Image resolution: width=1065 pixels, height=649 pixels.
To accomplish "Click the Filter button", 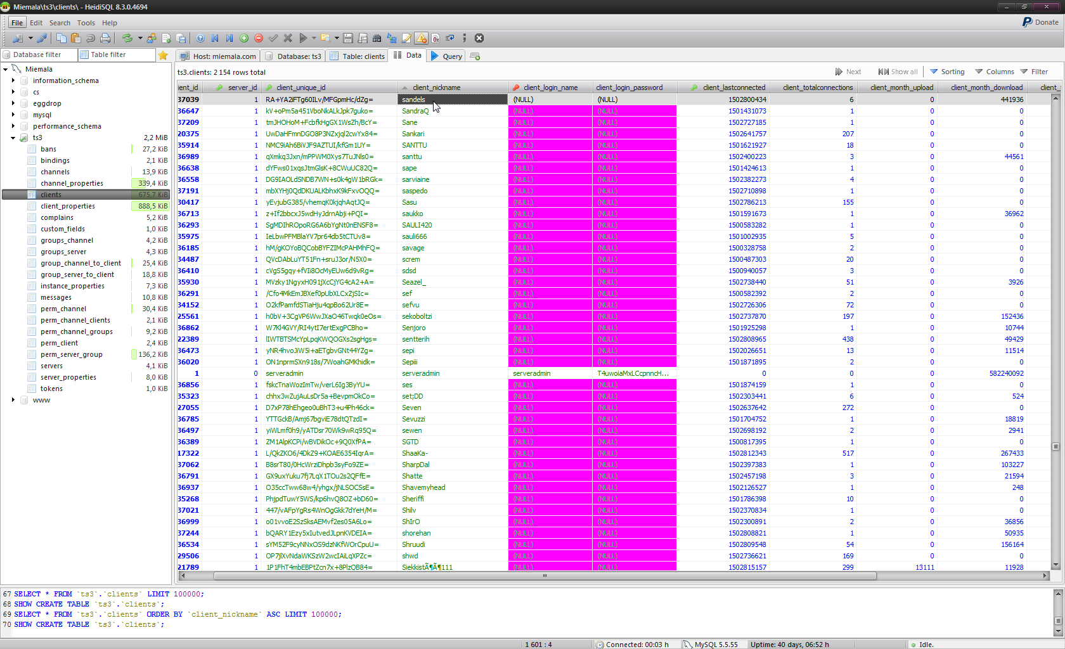I will pyautogui.click(x=1034, y=72).
